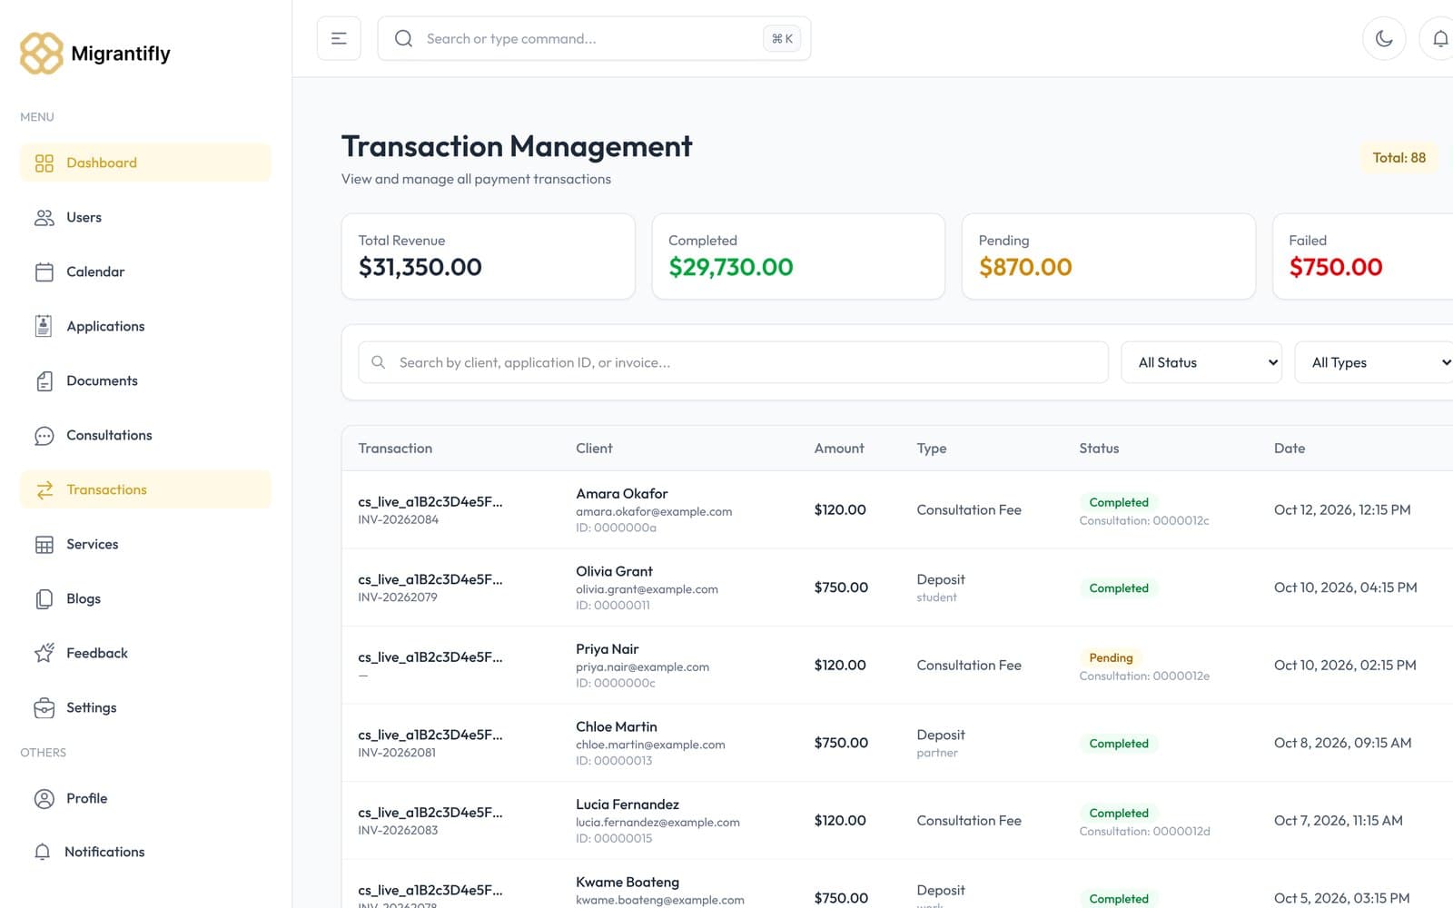Click lucia.fernandez@example.com email
This screenshot has height=908, width=1453.
(x=657, y=822)
